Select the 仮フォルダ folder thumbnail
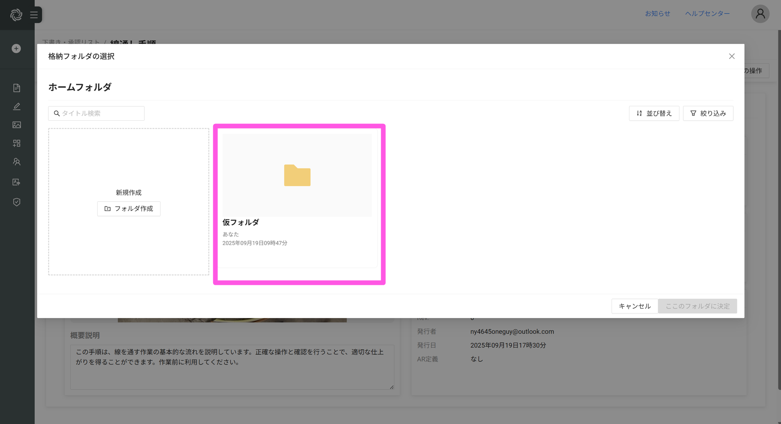The width and height of the screenshot is (781, 424). tap(297, 175)
